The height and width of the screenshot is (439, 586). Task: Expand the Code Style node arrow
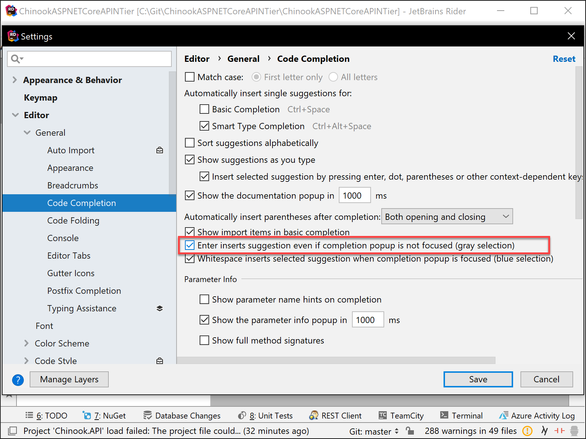pos(26,361)
